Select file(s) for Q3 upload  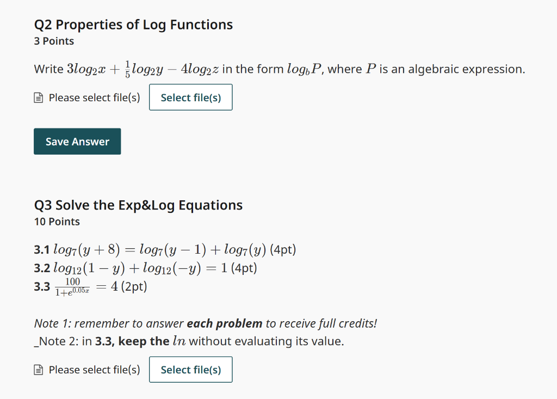191,370
